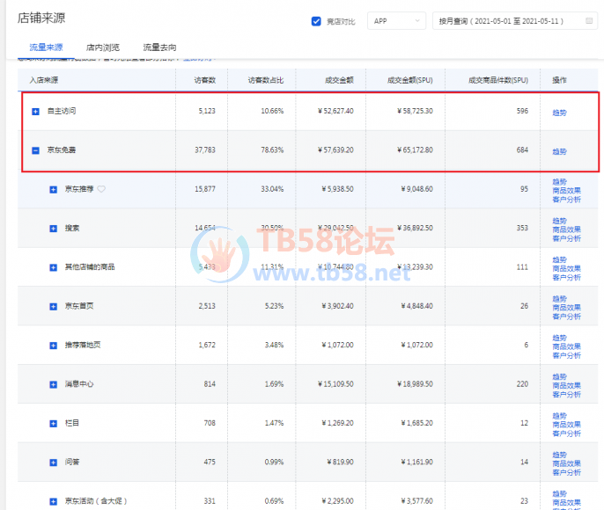Image resolution: width=604 pixels, height=510 pixels.
Task: Open 趋势 for the 栏目 row
Action: pyautogui.click(x=559, y=416)
